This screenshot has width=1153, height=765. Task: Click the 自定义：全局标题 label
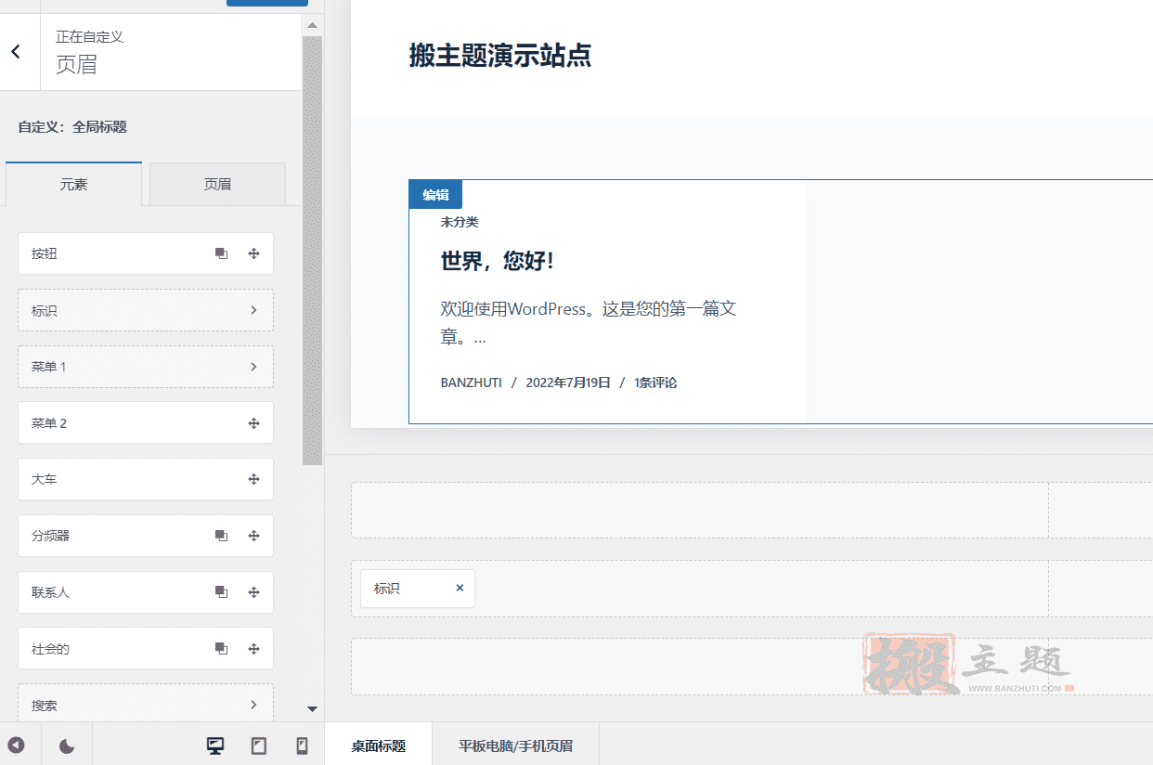(72, 127)
